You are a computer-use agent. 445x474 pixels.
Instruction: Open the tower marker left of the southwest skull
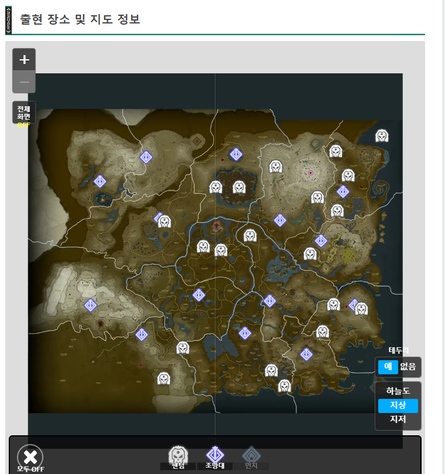coord(142,334)
